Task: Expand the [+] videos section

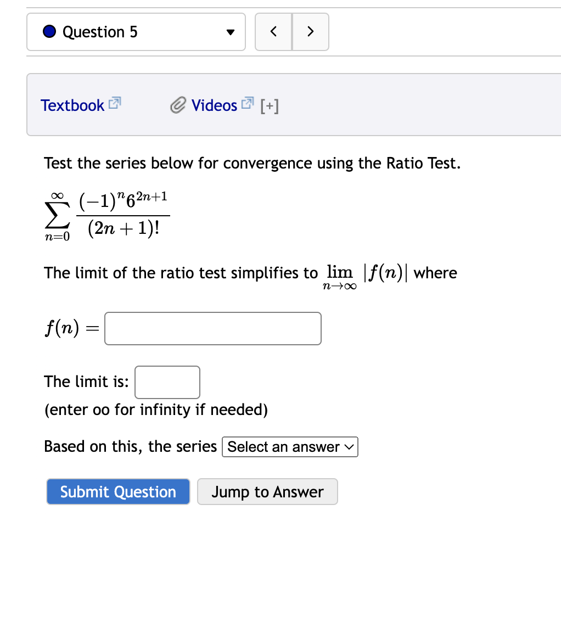Action: [x=270, y=105]
